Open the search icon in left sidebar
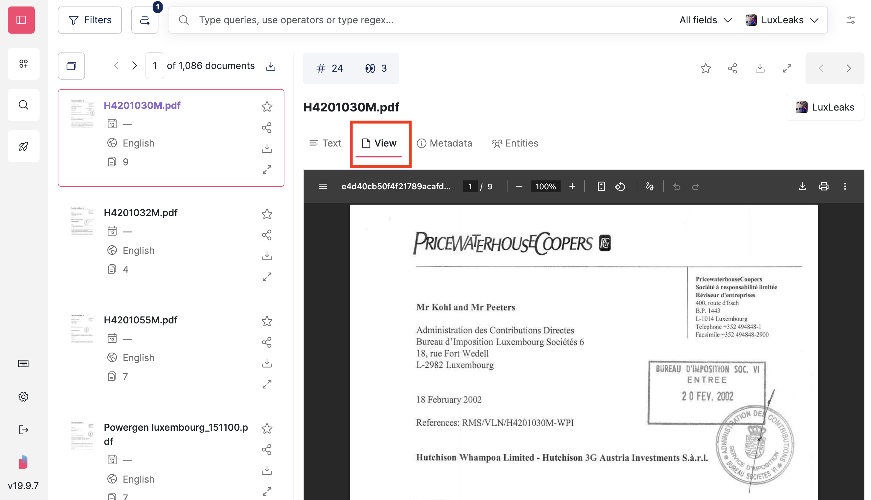This screenshot has width=871, height=500. click(x=23, y=105)
